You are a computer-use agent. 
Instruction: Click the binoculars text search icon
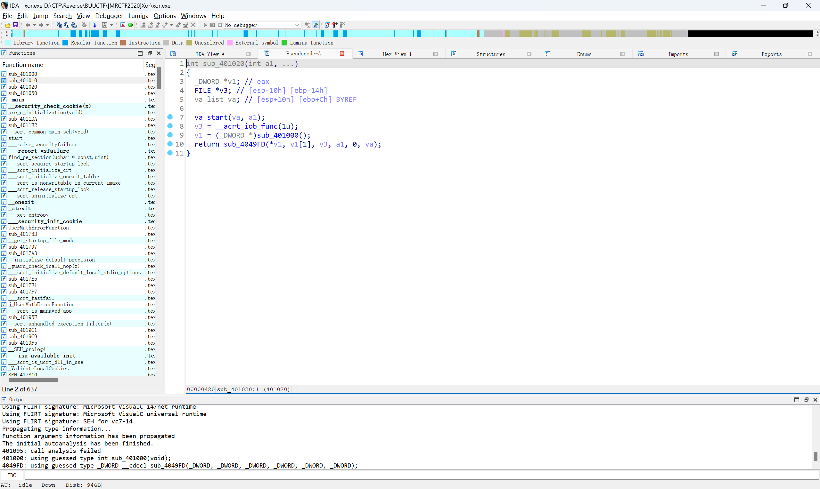point(67,25)
